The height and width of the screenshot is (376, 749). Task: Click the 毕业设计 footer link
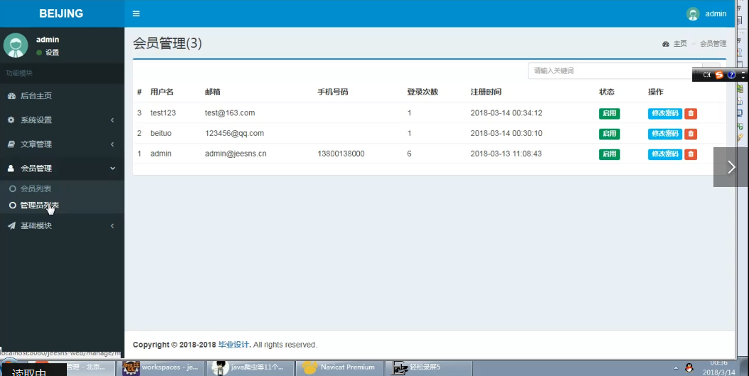point(233,345)
